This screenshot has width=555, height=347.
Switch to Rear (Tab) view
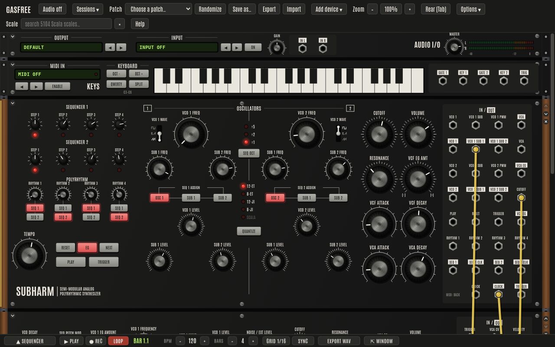(435, 9)
